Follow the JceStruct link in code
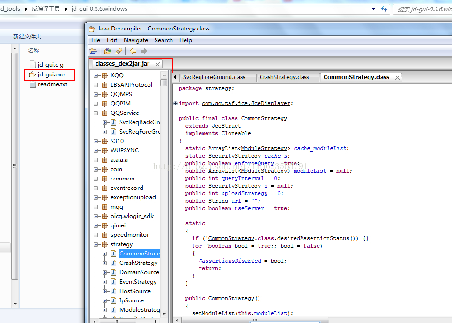This screenshot has height=323, width=452. point(226,126)
